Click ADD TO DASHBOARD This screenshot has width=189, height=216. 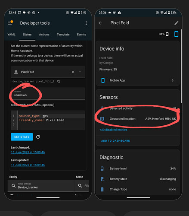tap(115, 141)
